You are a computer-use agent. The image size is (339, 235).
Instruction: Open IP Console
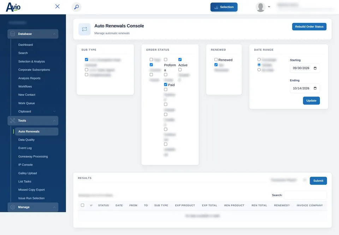click(x=25, y=165)
